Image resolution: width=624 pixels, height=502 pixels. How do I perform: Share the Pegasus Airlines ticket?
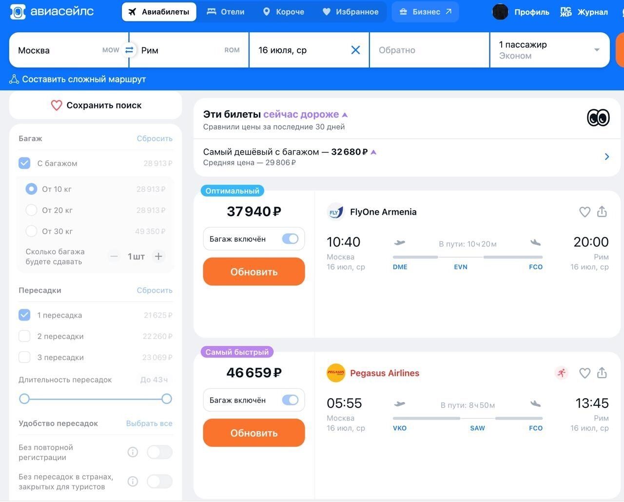[x=602, y=373]
